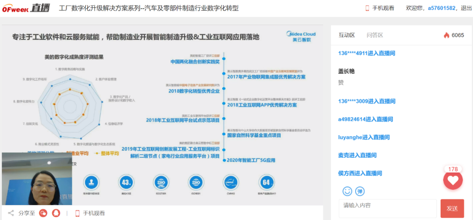Toggle the 弹 danmaku button
Image resolution: width=473 pixels, height=220 pixels.
coord(360,191)
